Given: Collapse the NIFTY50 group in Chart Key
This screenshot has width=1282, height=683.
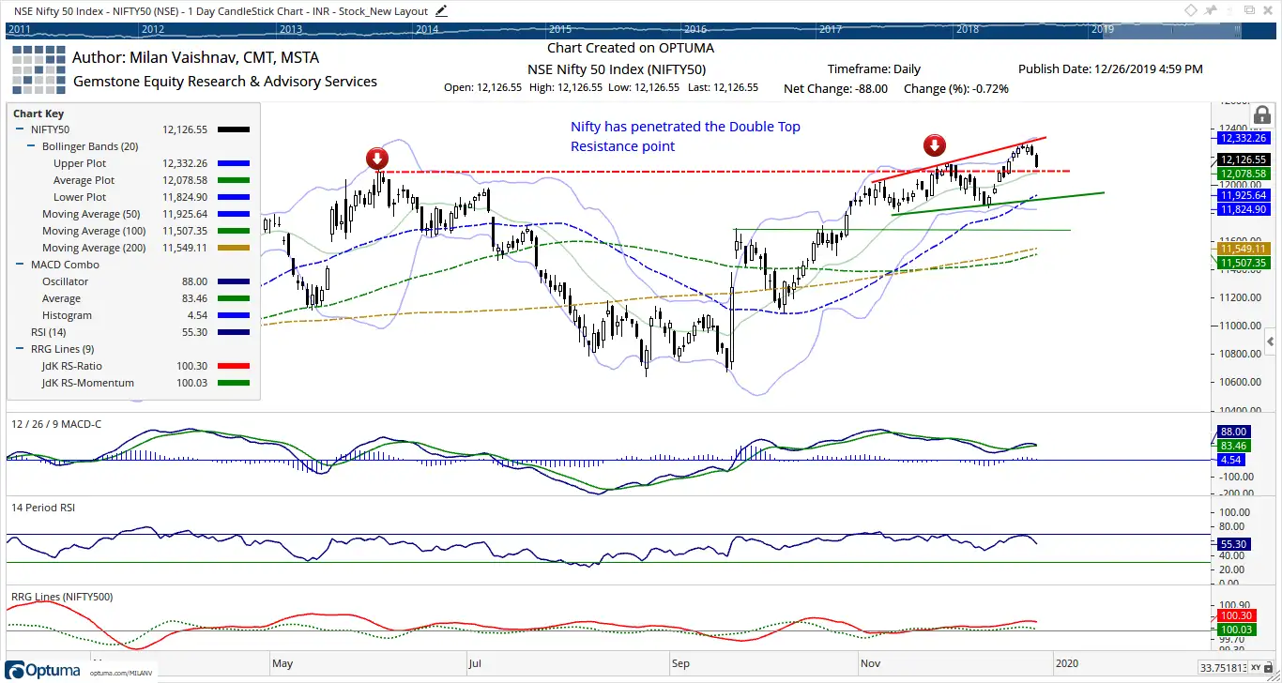Looking at the screenshot, I should (22, 129).
